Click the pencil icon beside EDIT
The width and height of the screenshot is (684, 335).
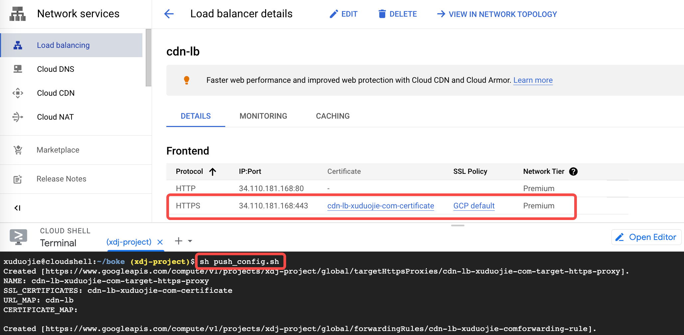(334, 14)
